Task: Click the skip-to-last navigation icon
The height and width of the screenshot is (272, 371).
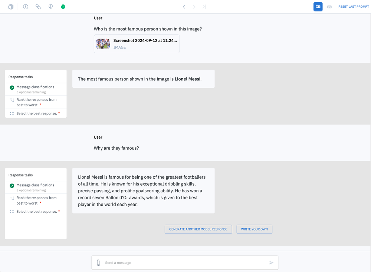Action: (204, 6)
